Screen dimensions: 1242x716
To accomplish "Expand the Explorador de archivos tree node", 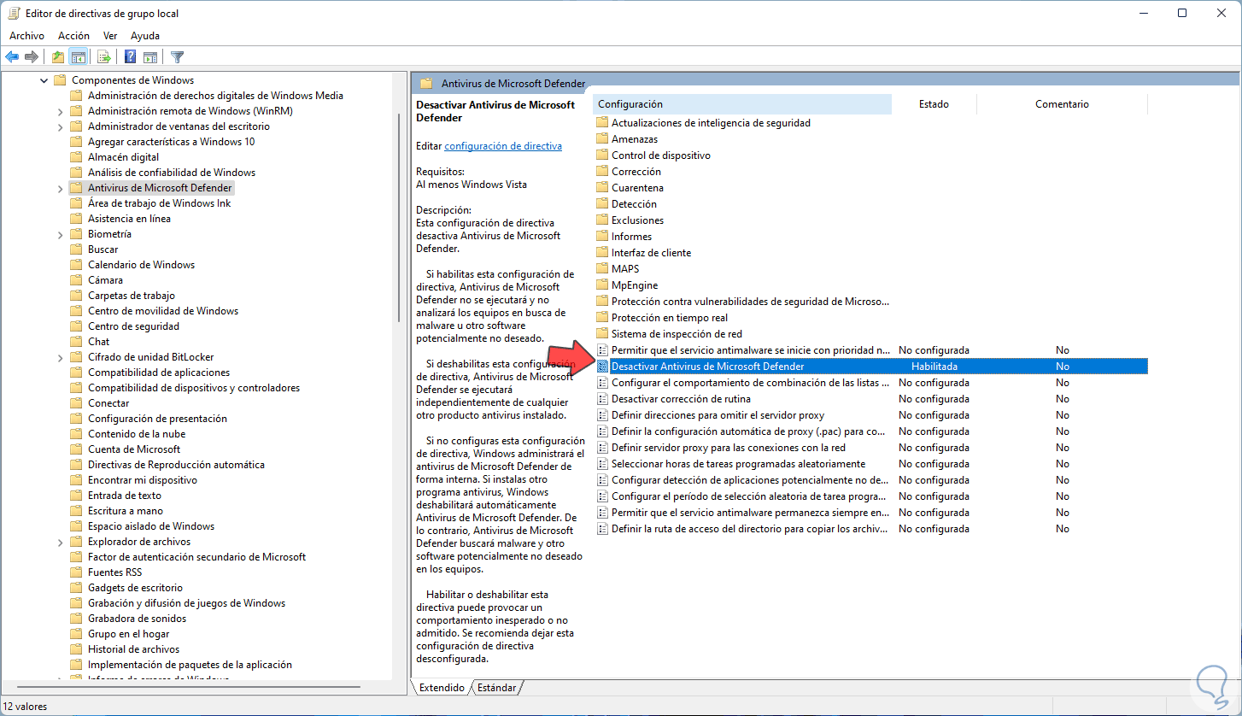I will point(60,542).
